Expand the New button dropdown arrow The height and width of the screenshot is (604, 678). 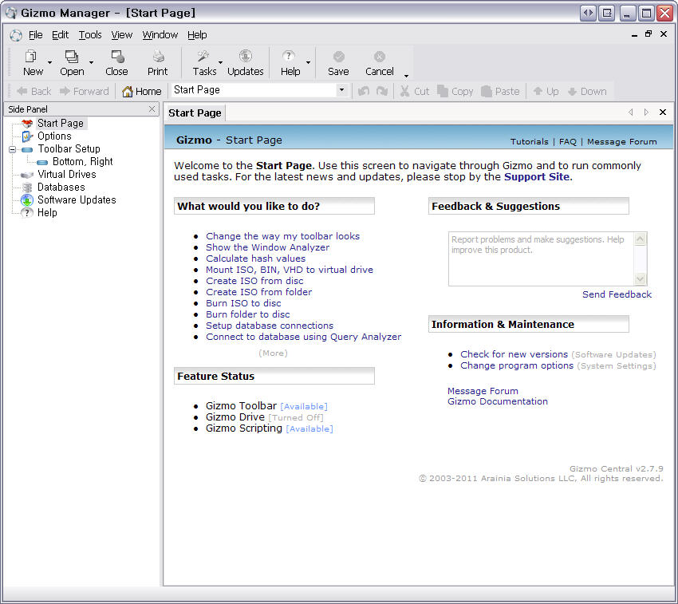point(49,62)
